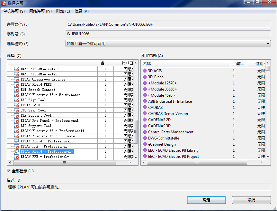277x211 pixels.
Task: Click the EPLAN Fluid - Professional monitor icon
Action: pyautogui.click(x=16, y=141)
